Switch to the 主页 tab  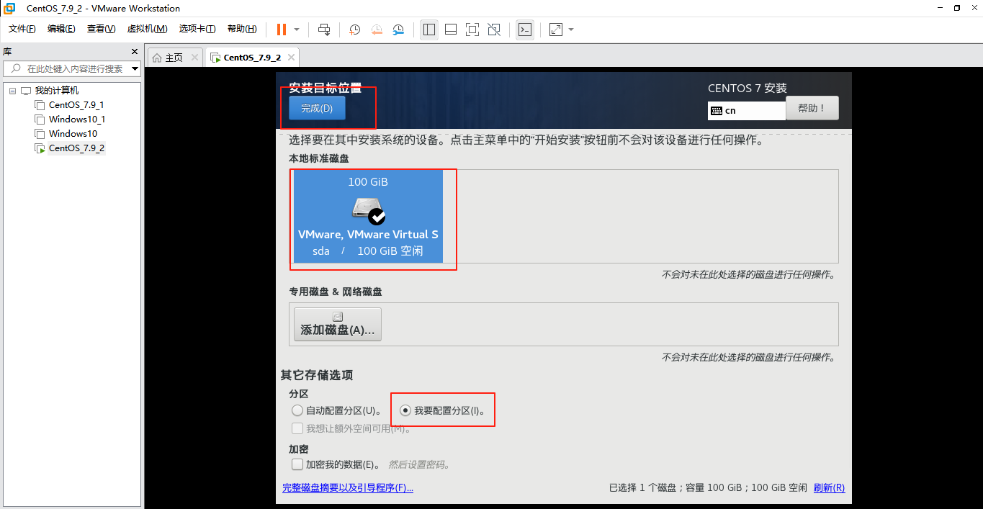coord(173,56)
